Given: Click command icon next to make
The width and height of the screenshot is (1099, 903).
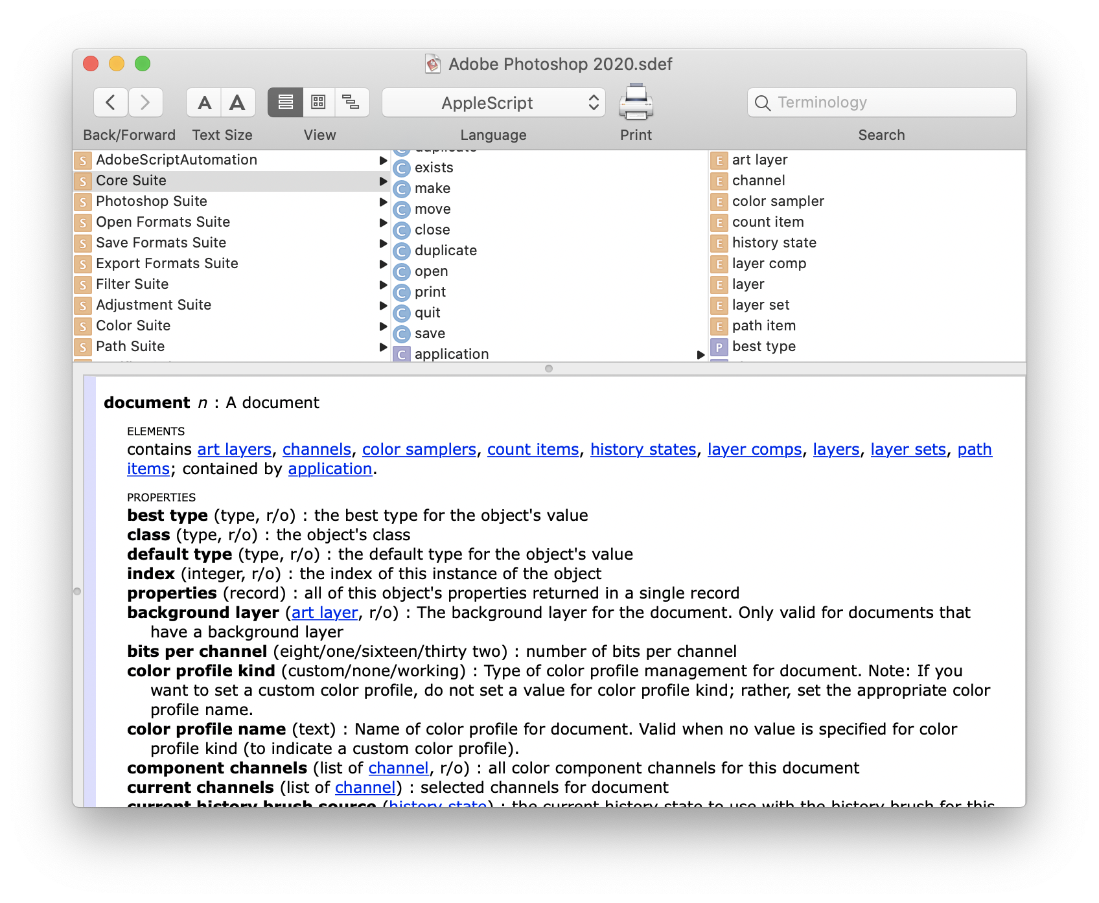Looking at the screenshot, I should [x=402, y=189].
